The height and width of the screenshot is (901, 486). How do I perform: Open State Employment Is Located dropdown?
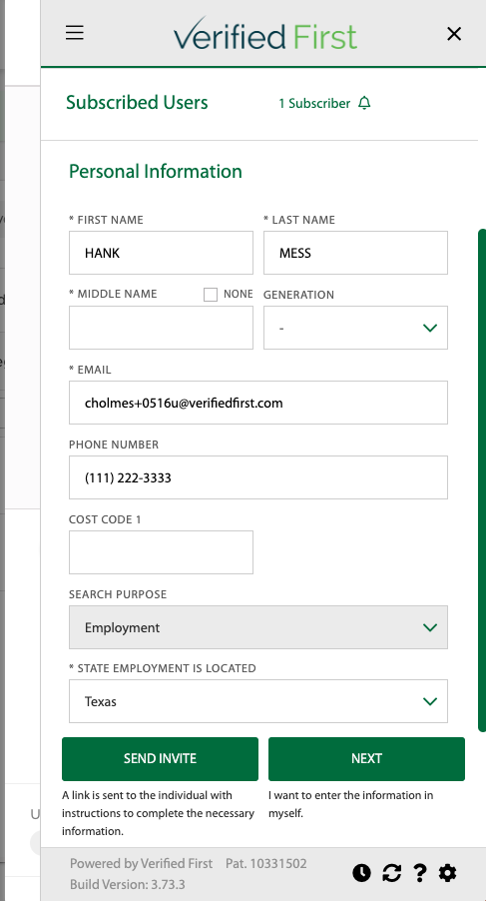pos(258,701)
